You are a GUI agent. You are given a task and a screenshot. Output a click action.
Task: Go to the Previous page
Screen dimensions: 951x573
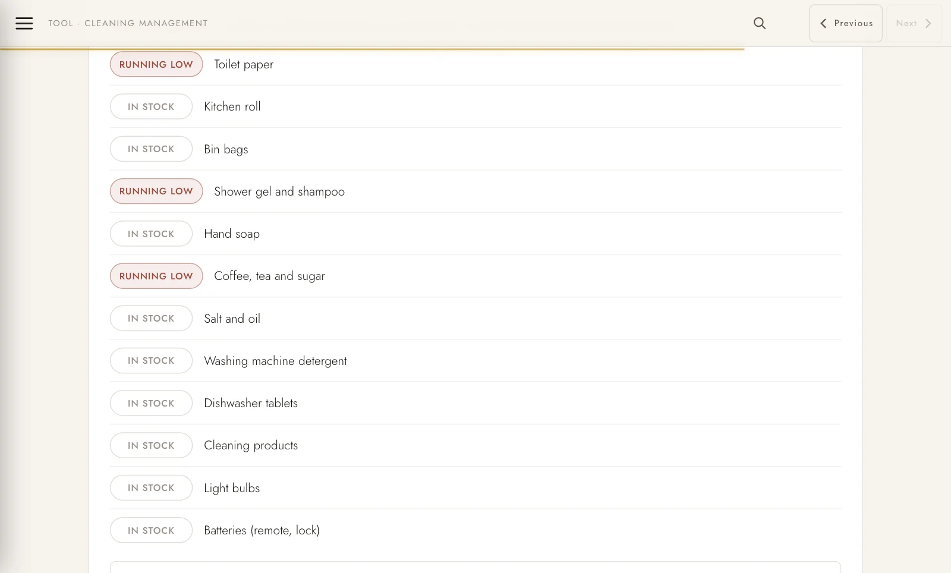(846, 23)
